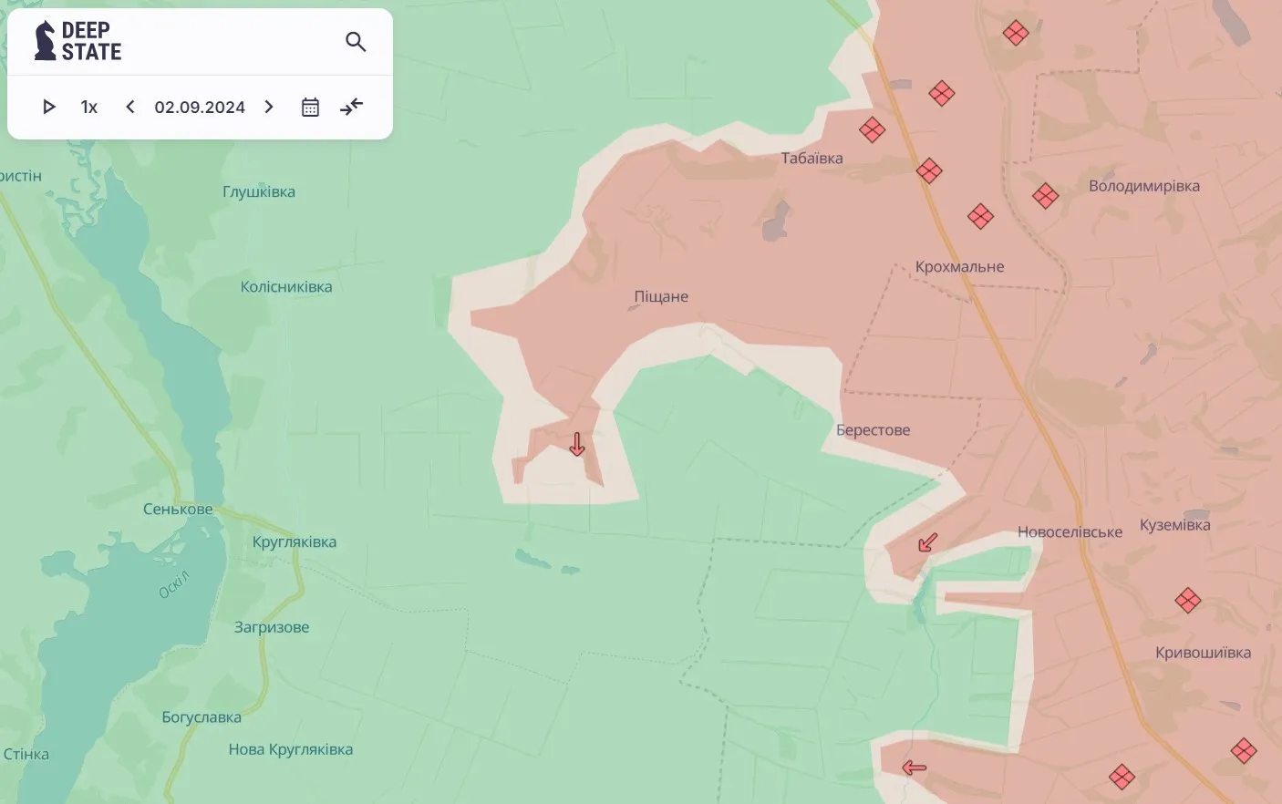The height and width of the screenshot is (804, 1282).
Task: Click the topmost unit marker on the map
Action: point(1016,34)
